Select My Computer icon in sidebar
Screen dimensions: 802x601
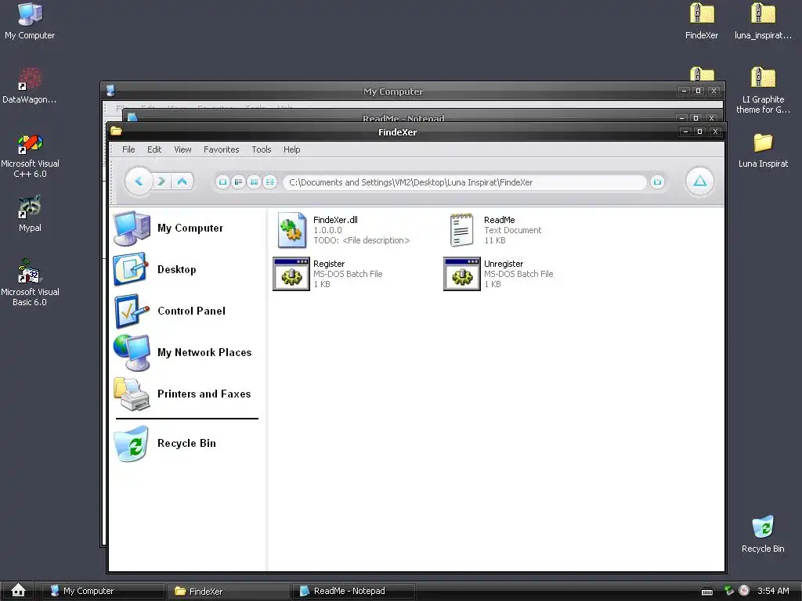click(132, 228)
